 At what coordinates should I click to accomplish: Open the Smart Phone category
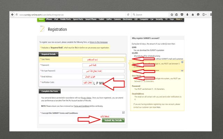click(91, 19)
